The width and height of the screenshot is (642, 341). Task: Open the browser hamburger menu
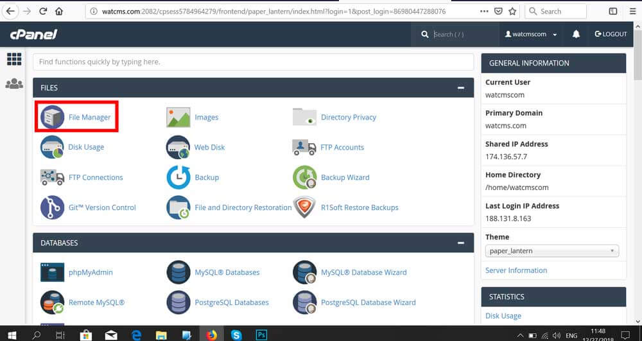tap(632, 12)
